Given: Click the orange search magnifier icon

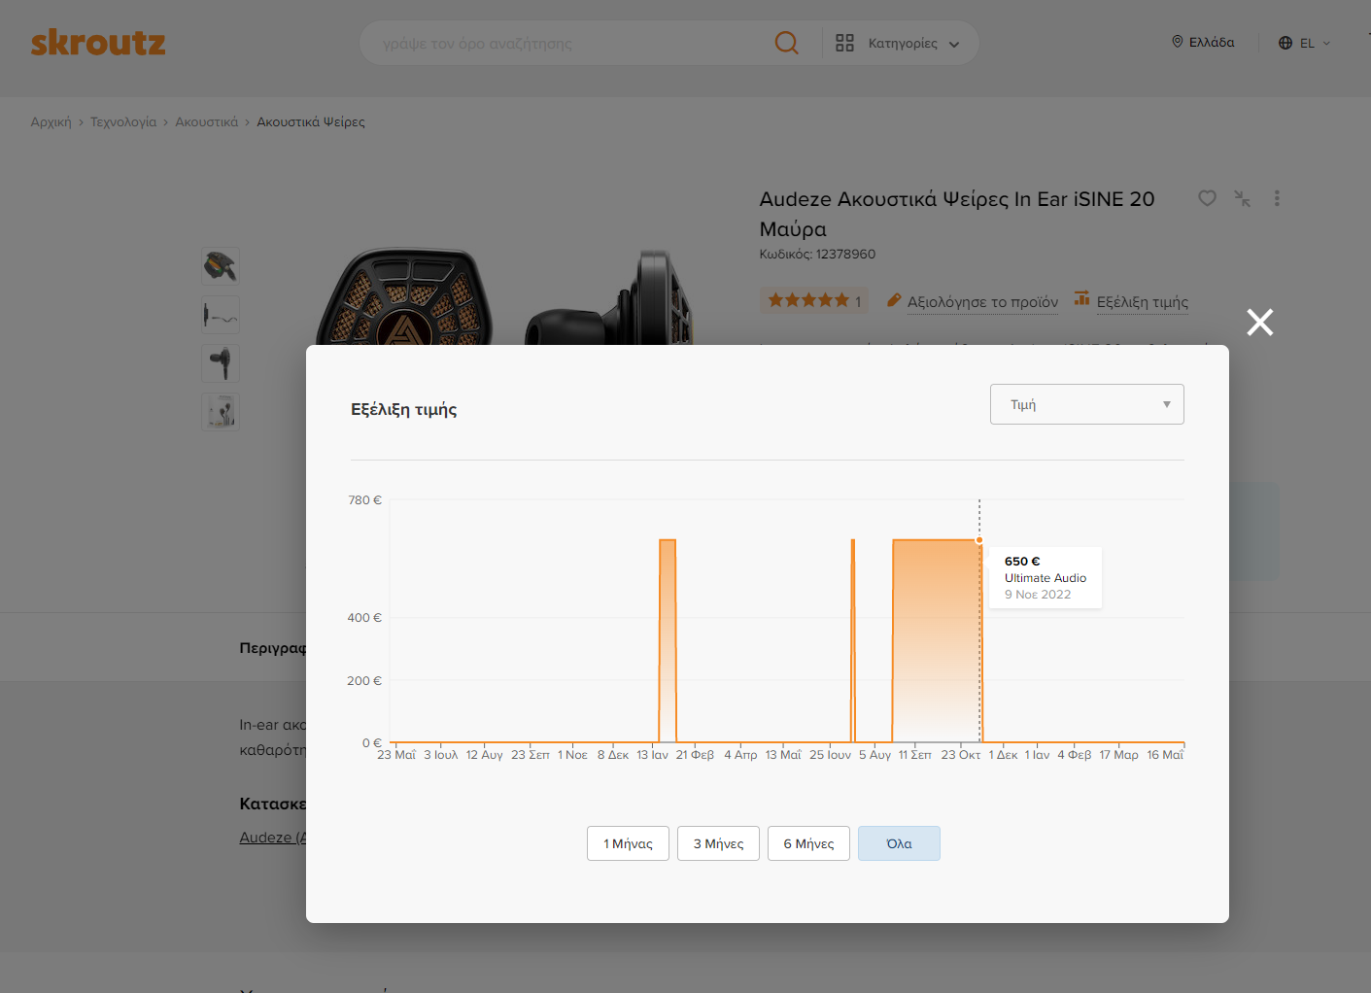Looking at the screenshot, I should (x=786, y=43).
